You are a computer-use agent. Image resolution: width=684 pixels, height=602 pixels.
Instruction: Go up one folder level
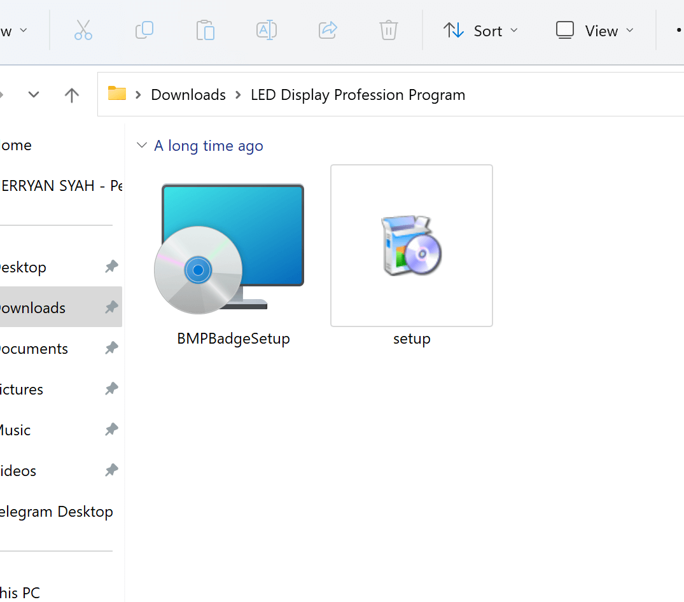(x=72, y=95)
